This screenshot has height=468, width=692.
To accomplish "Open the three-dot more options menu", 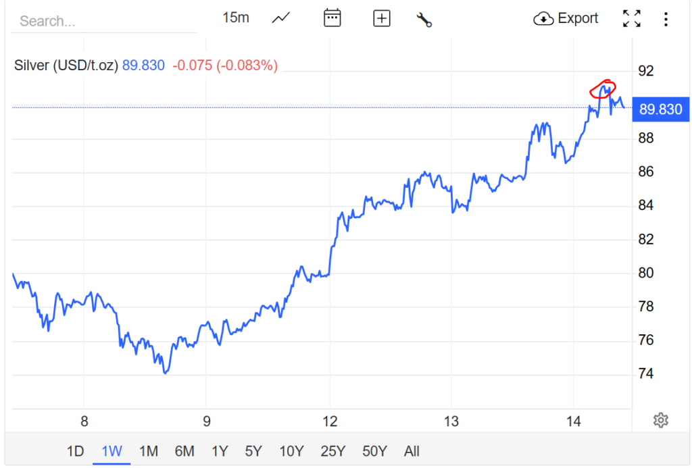I will click(666, 19).
